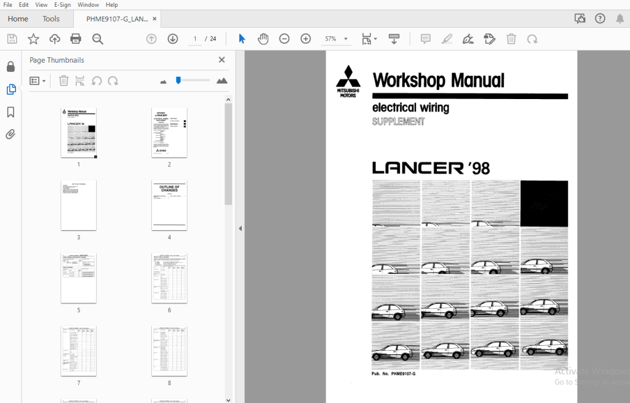Click the scrolling mode icon
630x403 pixels.
[x=394, y=39]
